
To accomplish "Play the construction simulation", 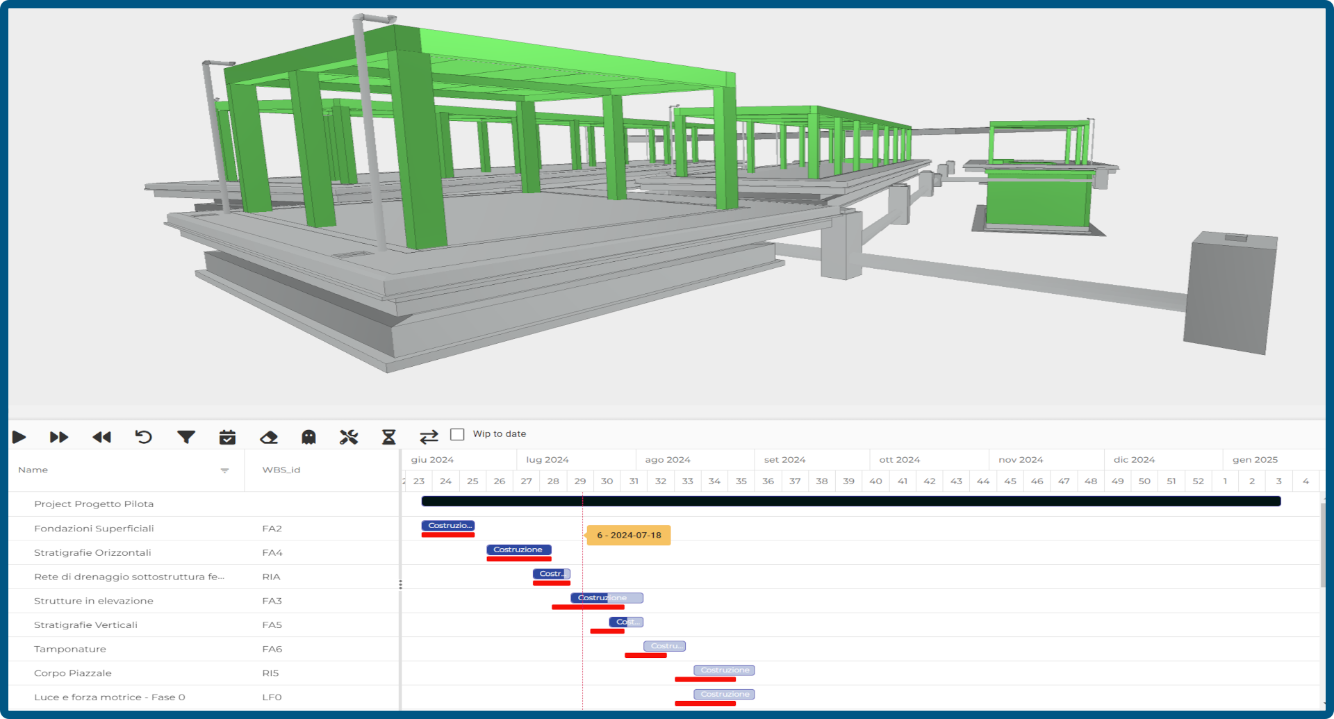I will (19, 437).
